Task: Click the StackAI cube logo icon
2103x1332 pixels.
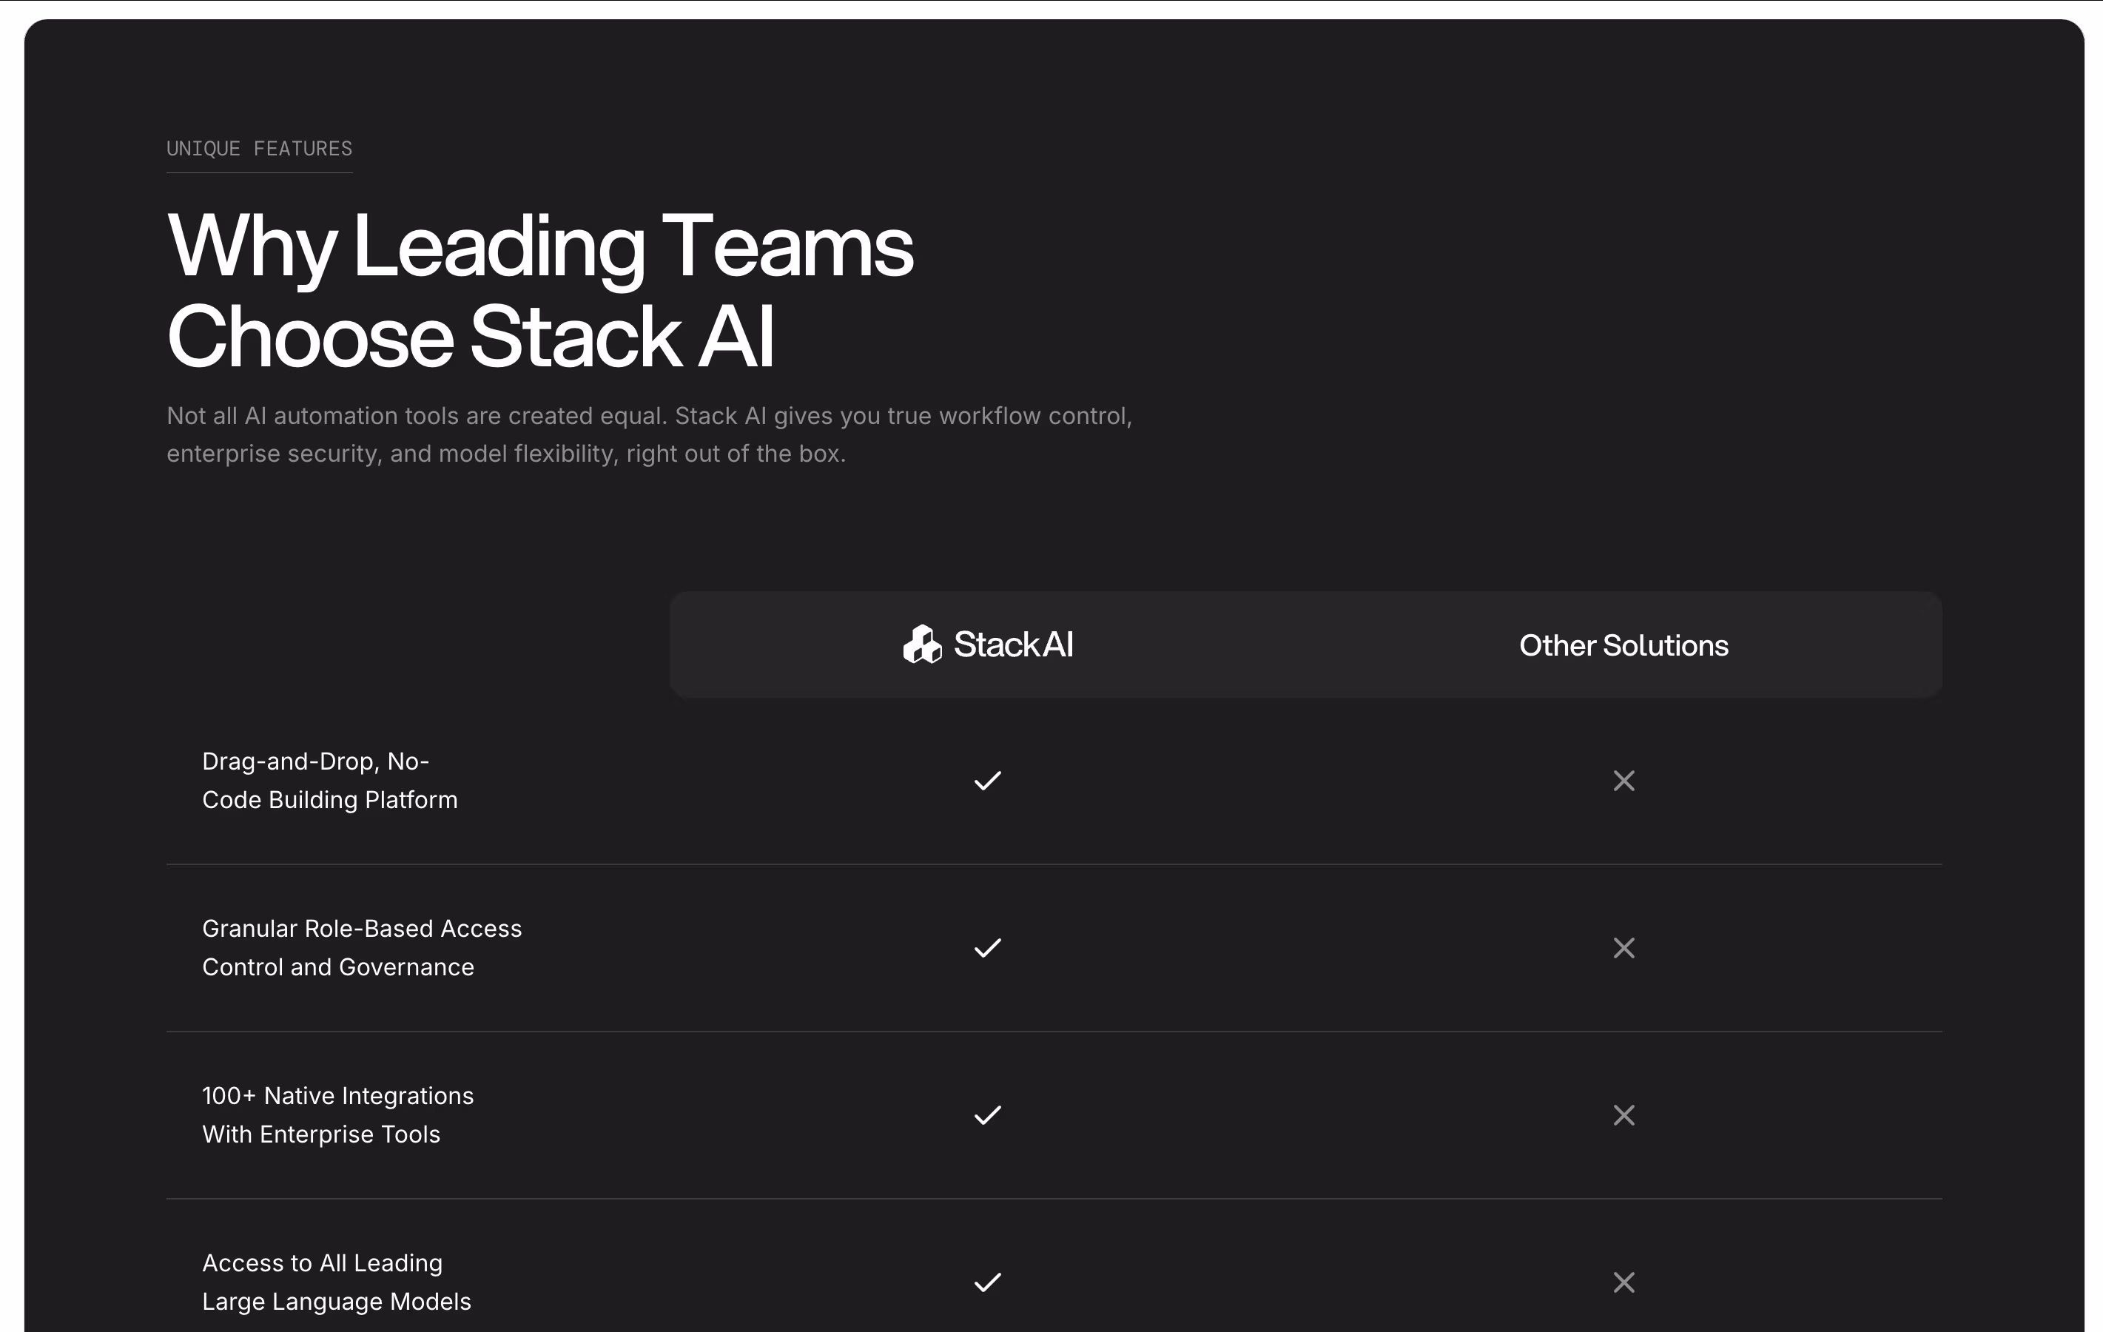Action: [x=922, y=645]
